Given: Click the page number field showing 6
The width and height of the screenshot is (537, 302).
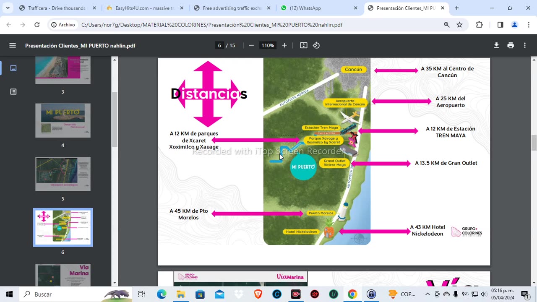Looking at the screenshot, I should [x=219, y=45].
